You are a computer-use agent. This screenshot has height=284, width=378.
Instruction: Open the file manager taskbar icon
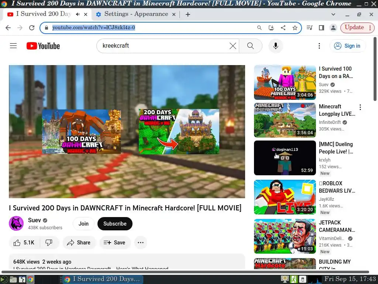(13, 280)
